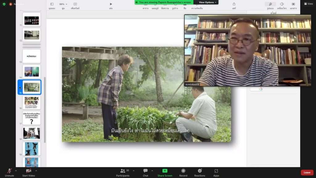Add a slide with the plus icon

coord(75,4)
